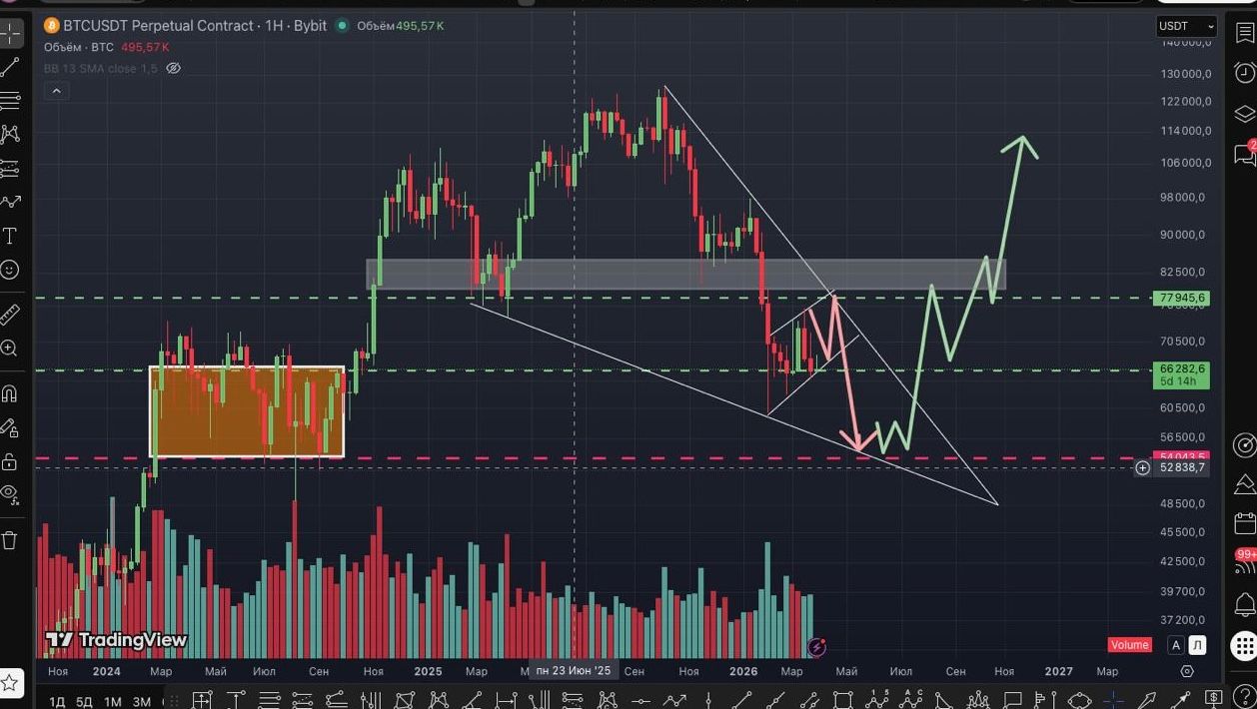Activate the zoom in tool
The width and height of the screenshot is (1257, 709).
point(10,349)
